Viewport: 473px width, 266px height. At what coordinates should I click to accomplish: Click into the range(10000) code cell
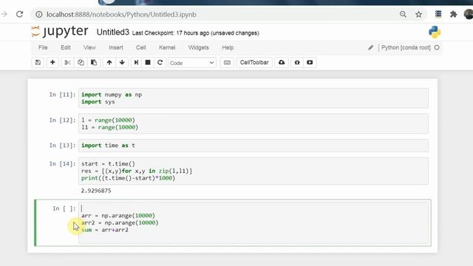point(253,123)
